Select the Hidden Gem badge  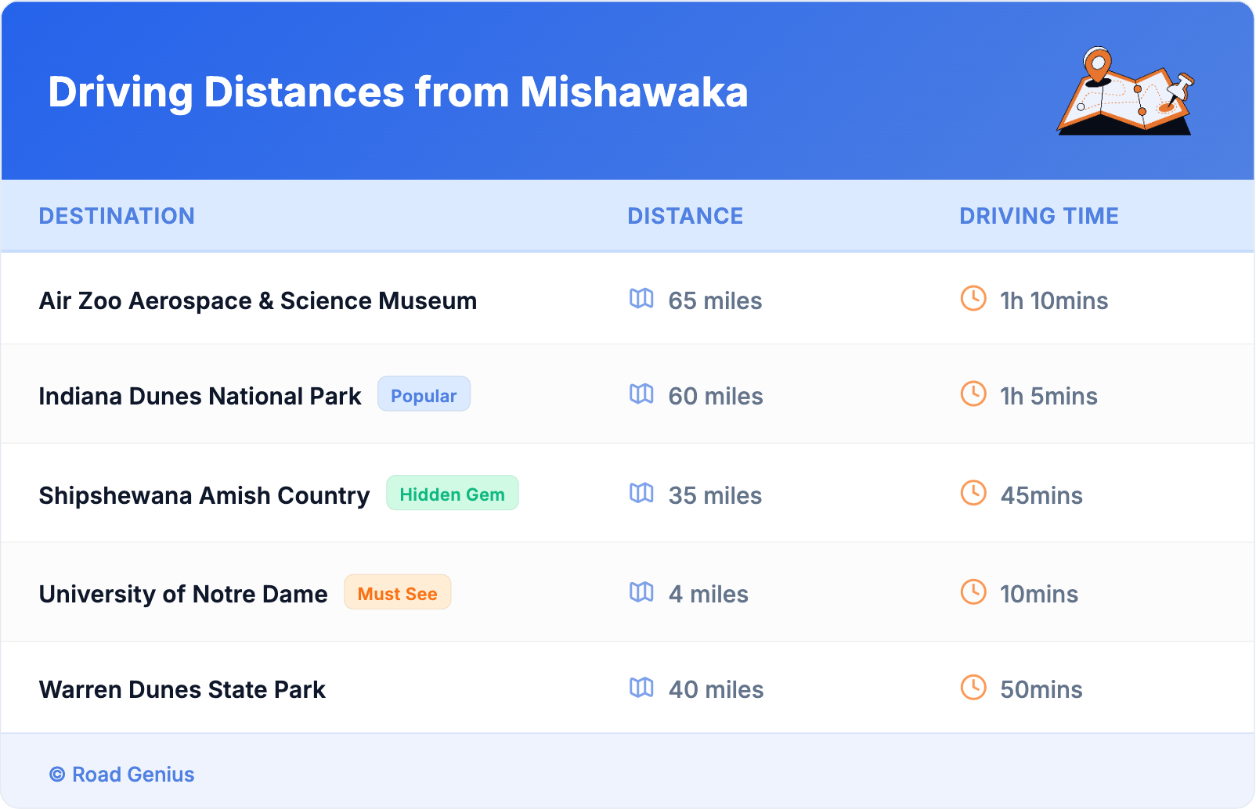452,494
